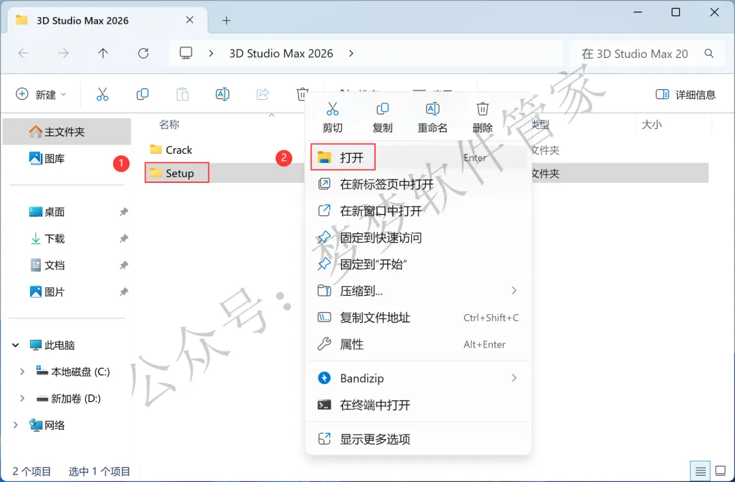Go to 文档 in the sidebar
735x482 pixels.
click(47, 265)
